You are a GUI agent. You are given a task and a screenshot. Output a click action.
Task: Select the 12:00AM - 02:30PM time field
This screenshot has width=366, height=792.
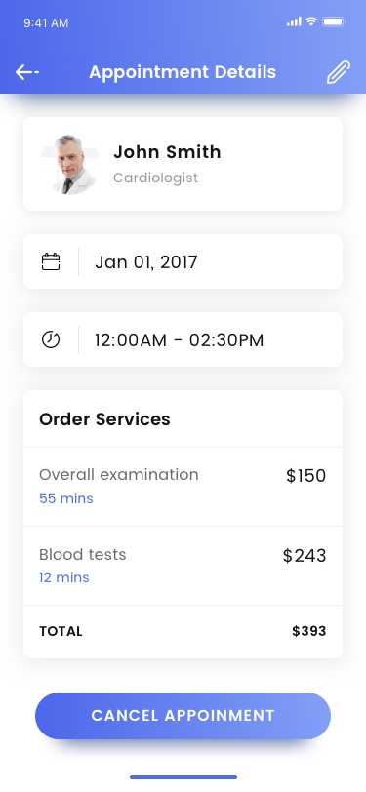click(183, 339)
